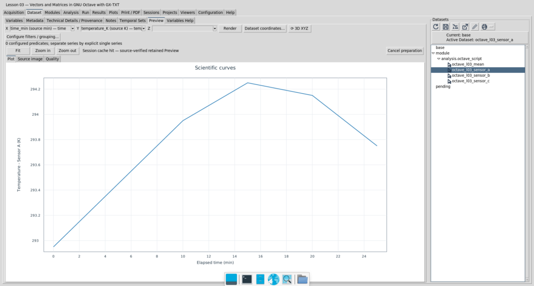Click the export external-link icon in Datasets toolbar
The height and width of the screenshot is (286, 534).
[465, 27]
